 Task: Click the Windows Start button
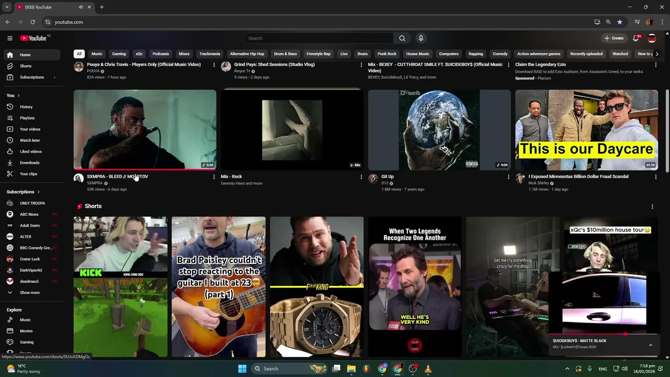click(242, 369)
